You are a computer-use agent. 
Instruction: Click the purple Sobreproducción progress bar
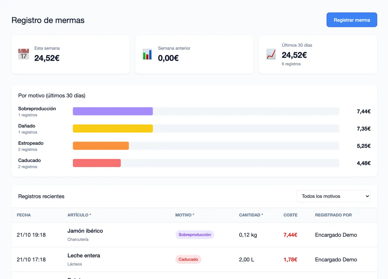tap(113, 111)
